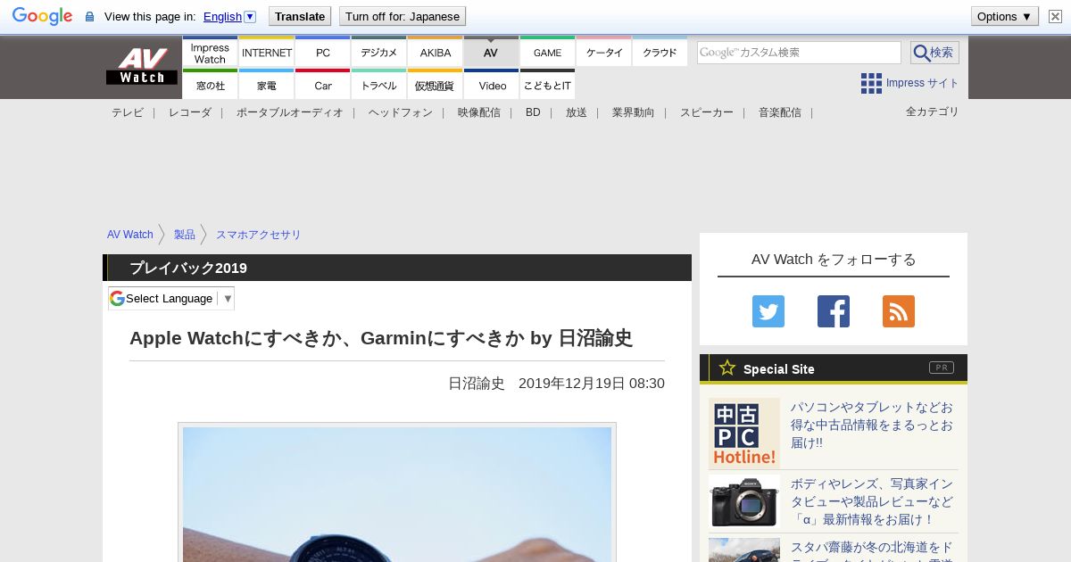Open the INTERNET tab
The height and width of the screenshot is (562, 1071).
[x=267, y=53]
